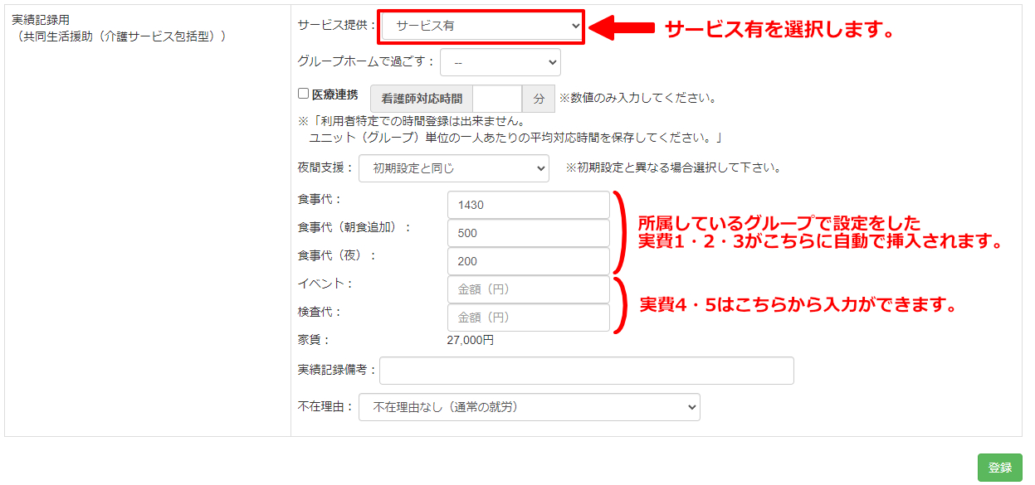Expand the グループホームで過ごす dropdown

point(500,62)
